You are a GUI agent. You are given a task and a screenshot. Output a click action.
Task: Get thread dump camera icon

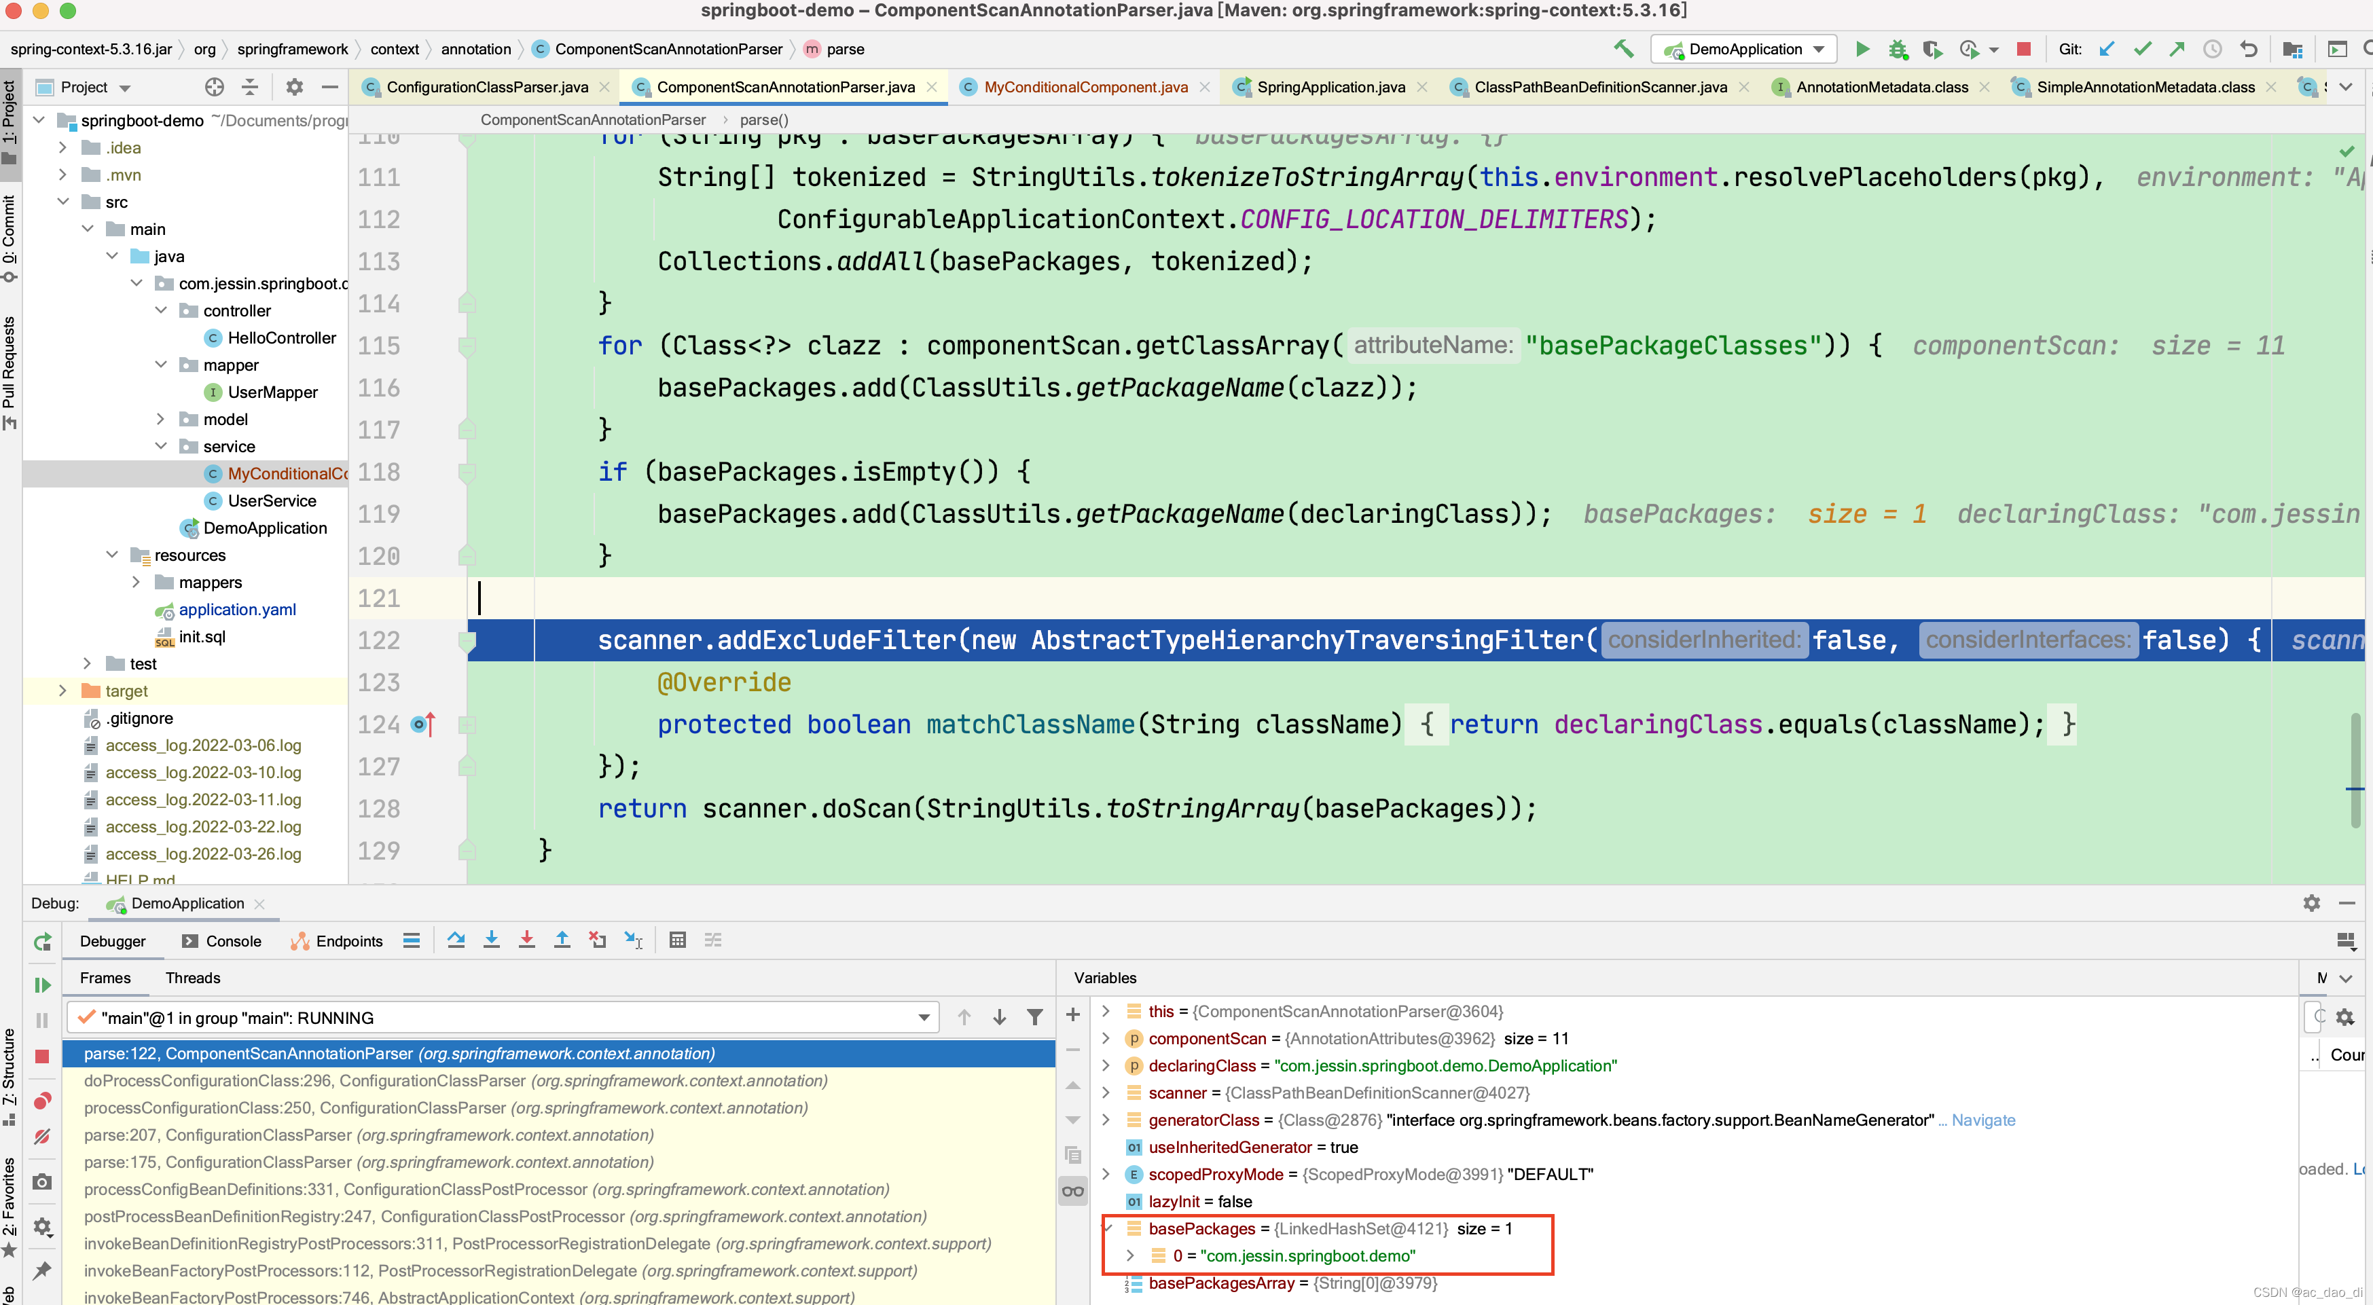point(42,1181)
